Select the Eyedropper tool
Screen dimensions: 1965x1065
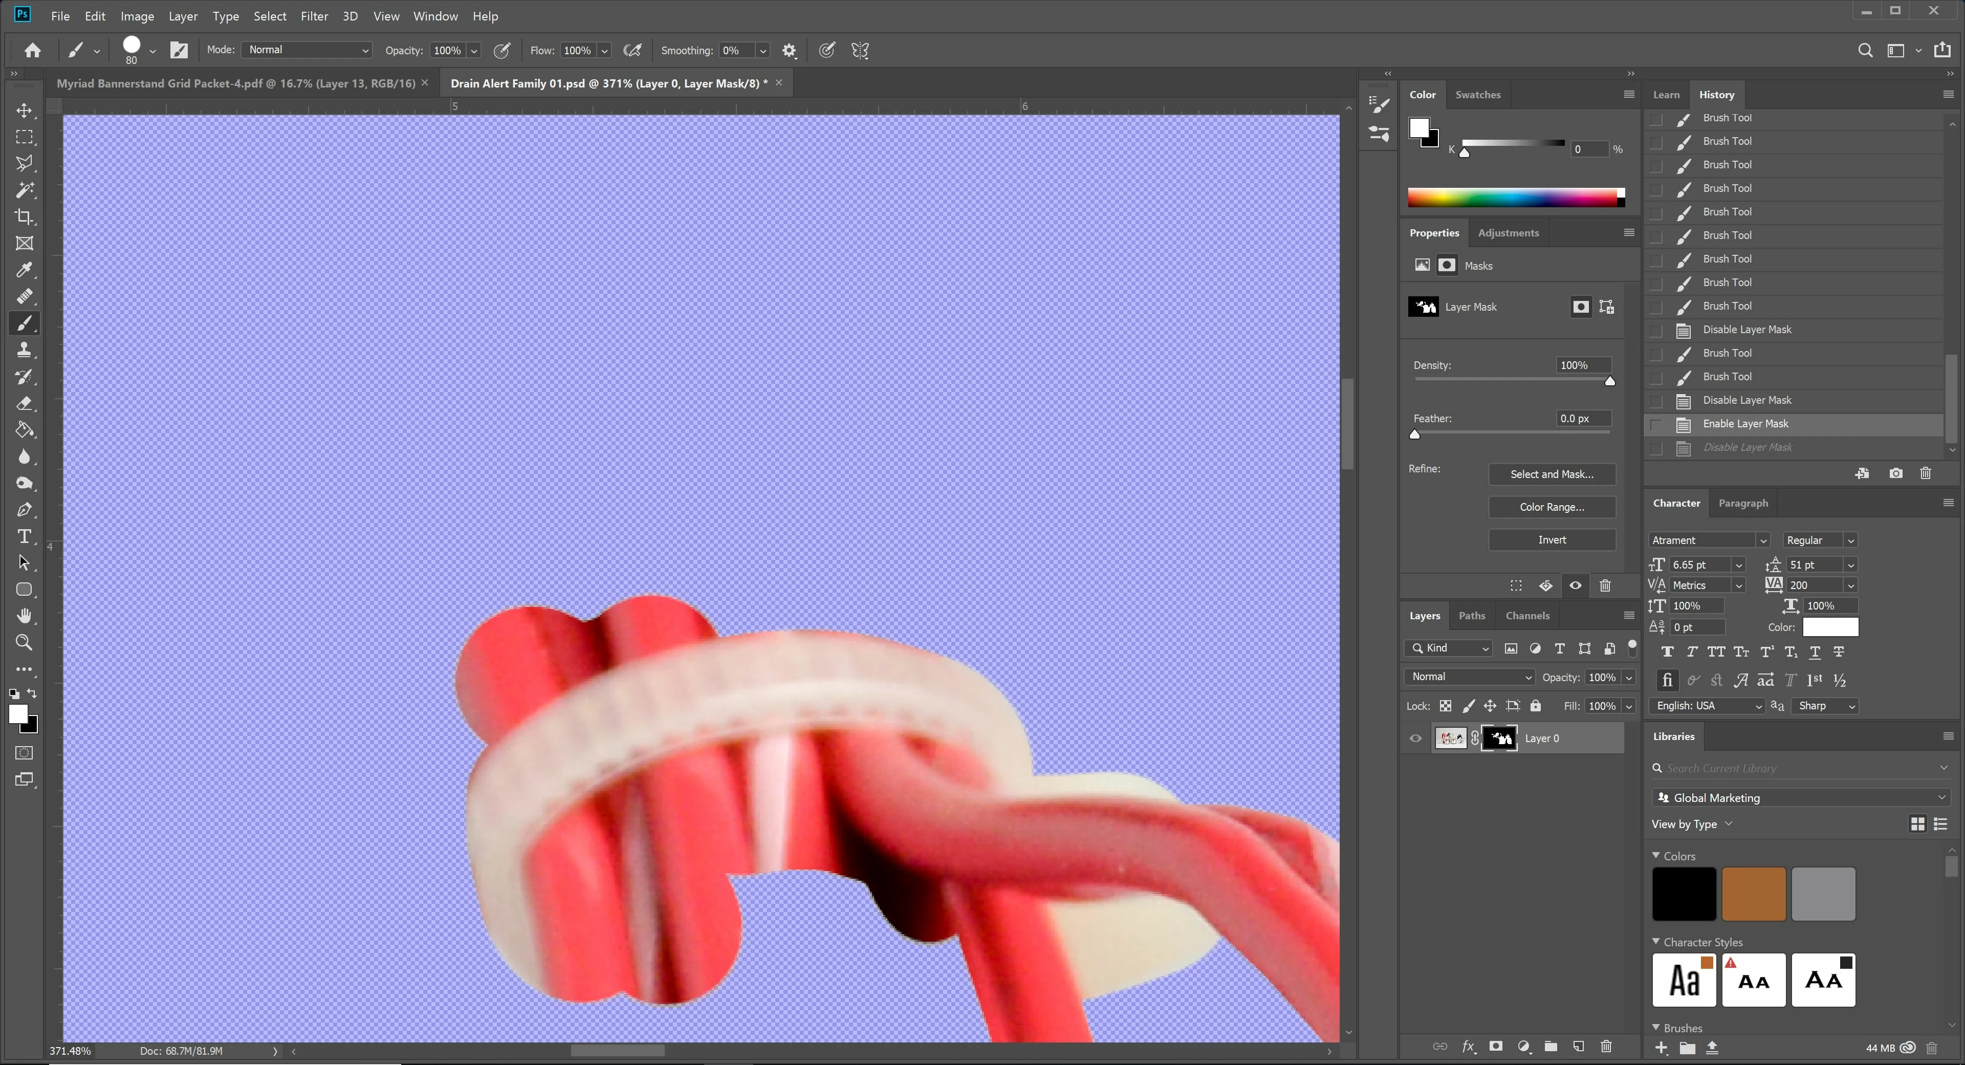pyautogui.click(x=25, y=270)
